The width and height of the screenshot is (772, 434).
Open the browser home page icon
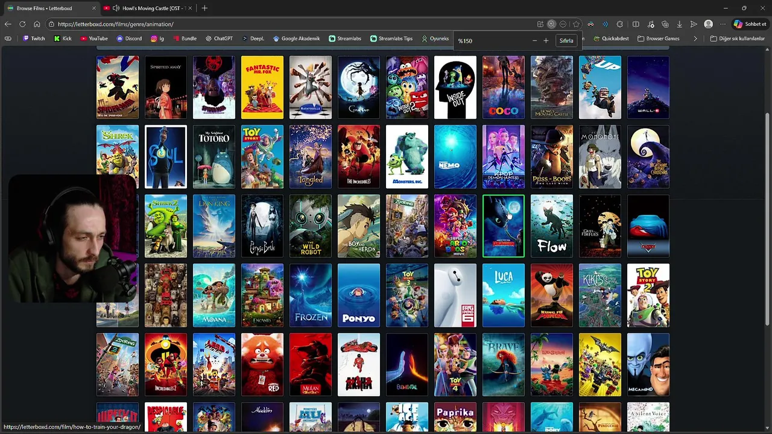tap(37, 24)
